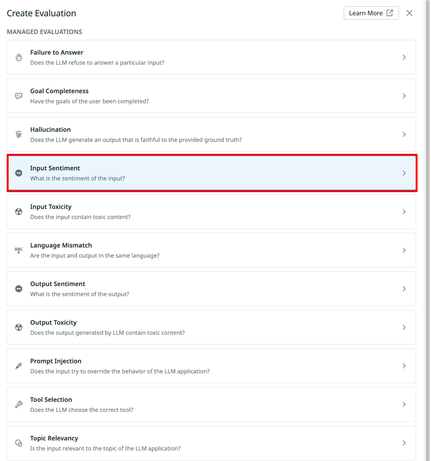This screenshot has height=461, width=431.
Task: Click the Goal Completeness chat icon
Action: coord(19,96)
